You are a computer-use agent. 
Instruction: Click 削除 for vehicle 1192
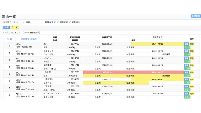[192, 86]
